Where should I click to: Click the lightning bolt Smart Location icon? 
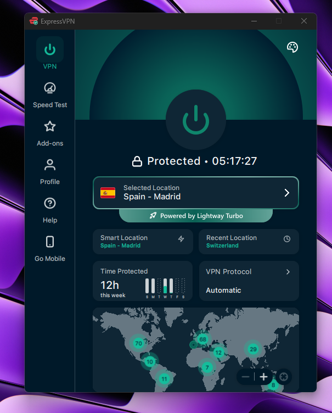coord(181,239)
